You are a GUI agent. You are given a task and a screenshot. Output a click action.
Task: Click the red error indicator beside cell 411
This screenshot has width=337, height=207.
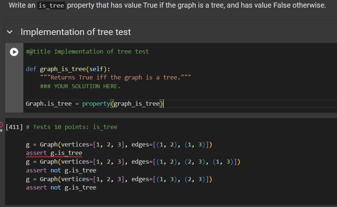[x=1, y=124]
